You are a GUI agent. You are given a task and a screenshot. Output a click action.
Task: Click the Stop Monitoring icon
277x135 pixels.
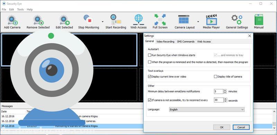(88, 20)
